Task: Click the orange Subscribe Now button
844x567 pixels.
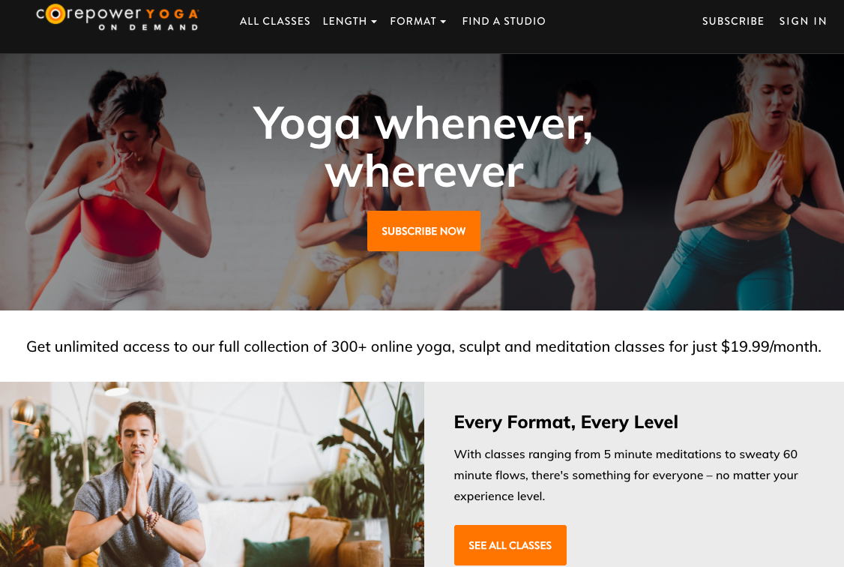Action: point(423,231)
